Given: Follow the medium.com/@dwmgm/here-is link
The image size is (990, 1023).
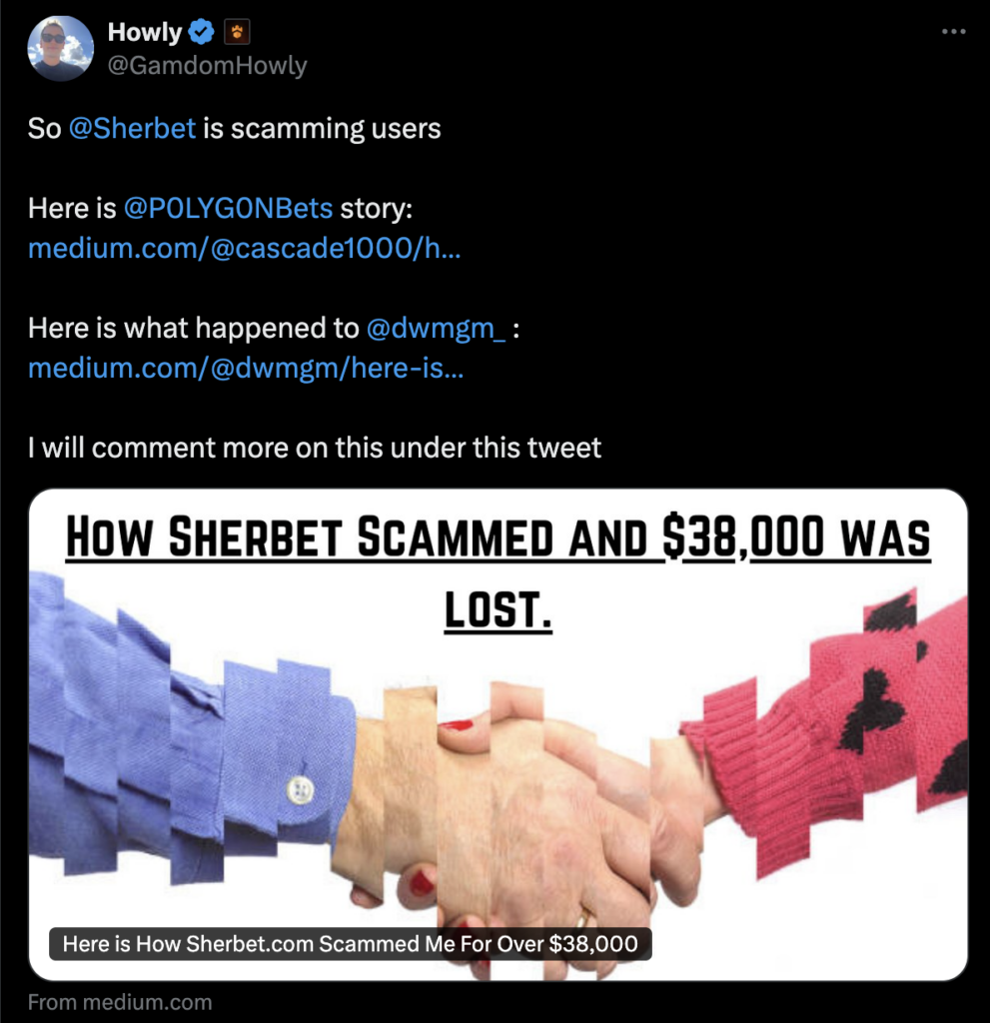Looking at the screenshot, I should [x=246, y=368].
